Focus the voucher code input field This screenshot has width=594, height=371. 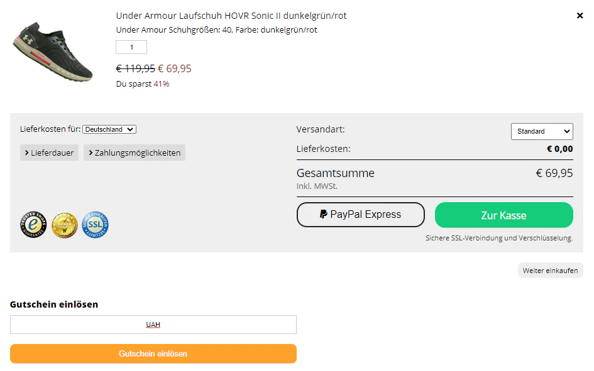tap(153, 325)
